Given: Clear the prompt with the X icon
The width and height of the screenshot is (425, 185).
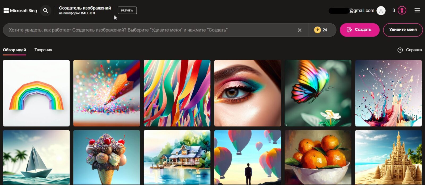Looking at the screenshot, I should pyautogui.click(x=299, y=30).
